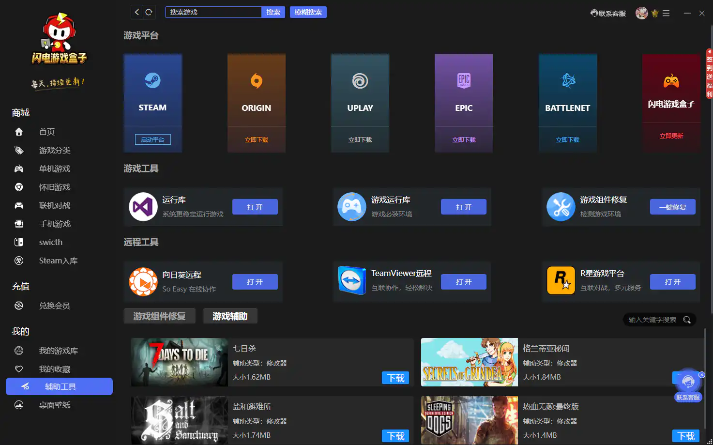This screenshot has width=713, height=445.
Task: Click the keyword search field 输入关键字搜索
Action: tap(652, 320)
